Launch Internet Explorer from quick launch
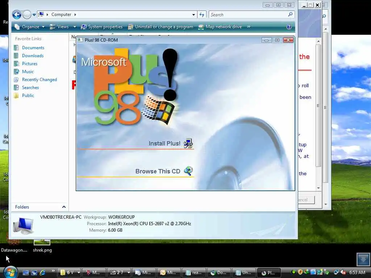 pyautogui.click(x=43, y=273)
